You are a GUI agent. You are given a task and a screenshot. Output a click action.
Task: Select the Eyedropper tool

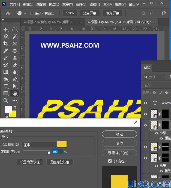click(6, 51)
